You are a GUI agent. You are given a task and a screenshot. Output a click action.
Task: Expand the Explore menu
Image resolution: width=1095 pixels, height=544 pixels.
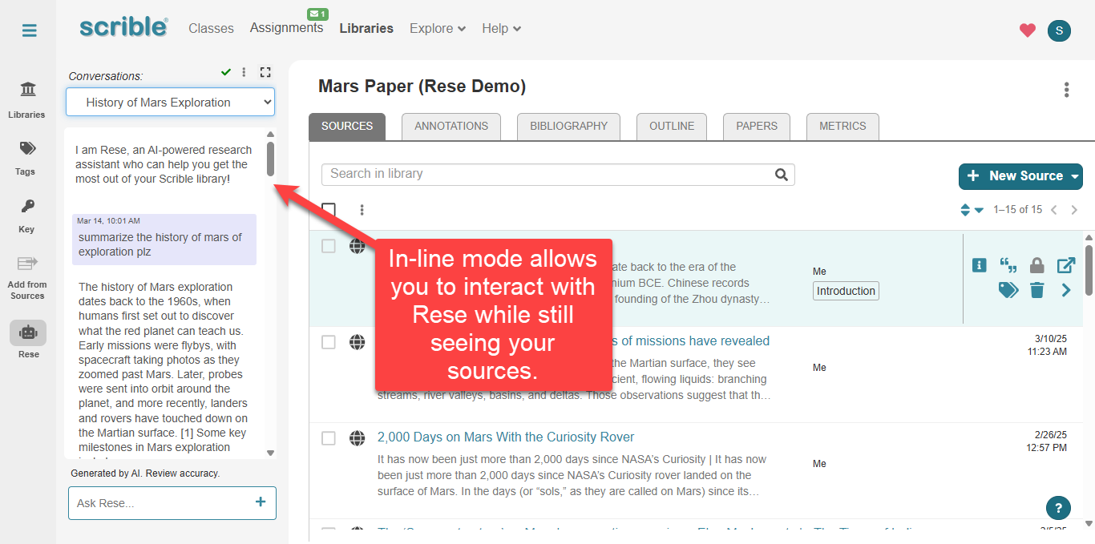point(438,28)
